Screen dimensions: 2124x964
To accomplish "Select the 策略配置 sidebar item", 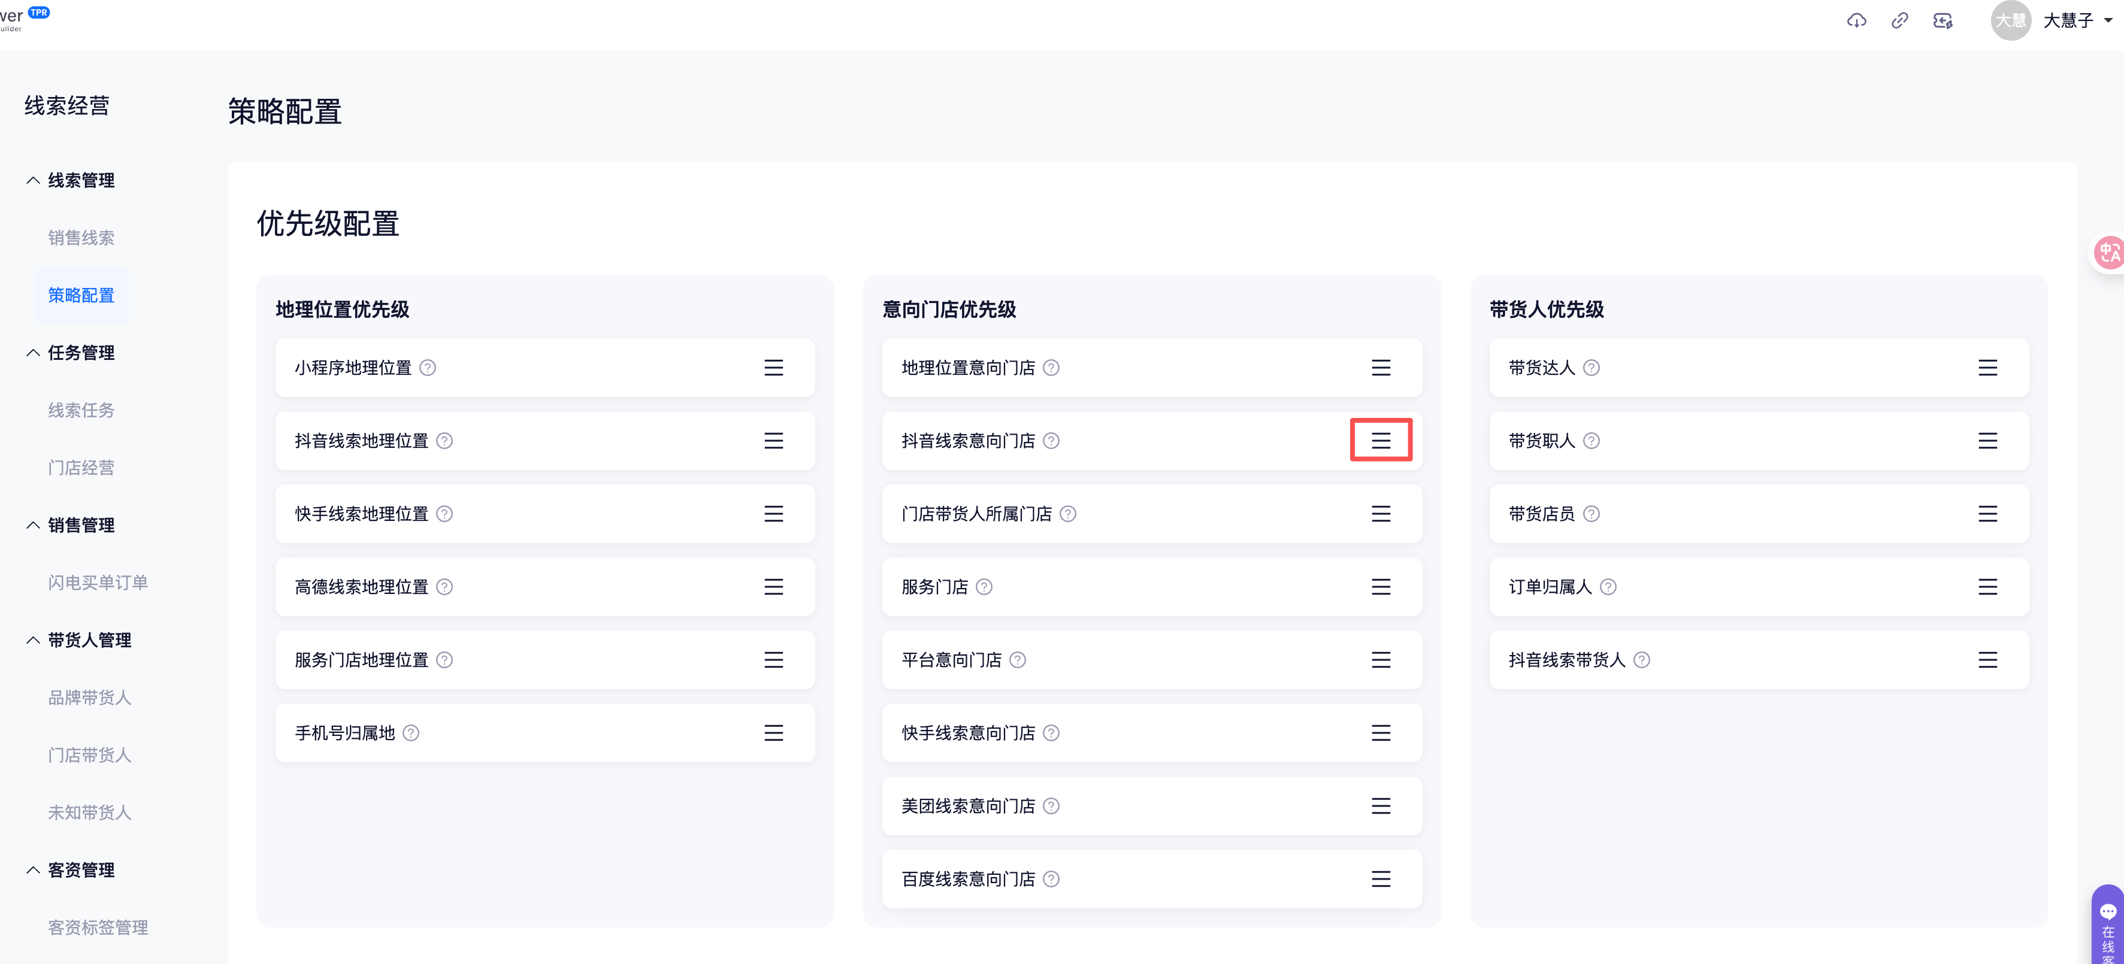I will 81,295.
